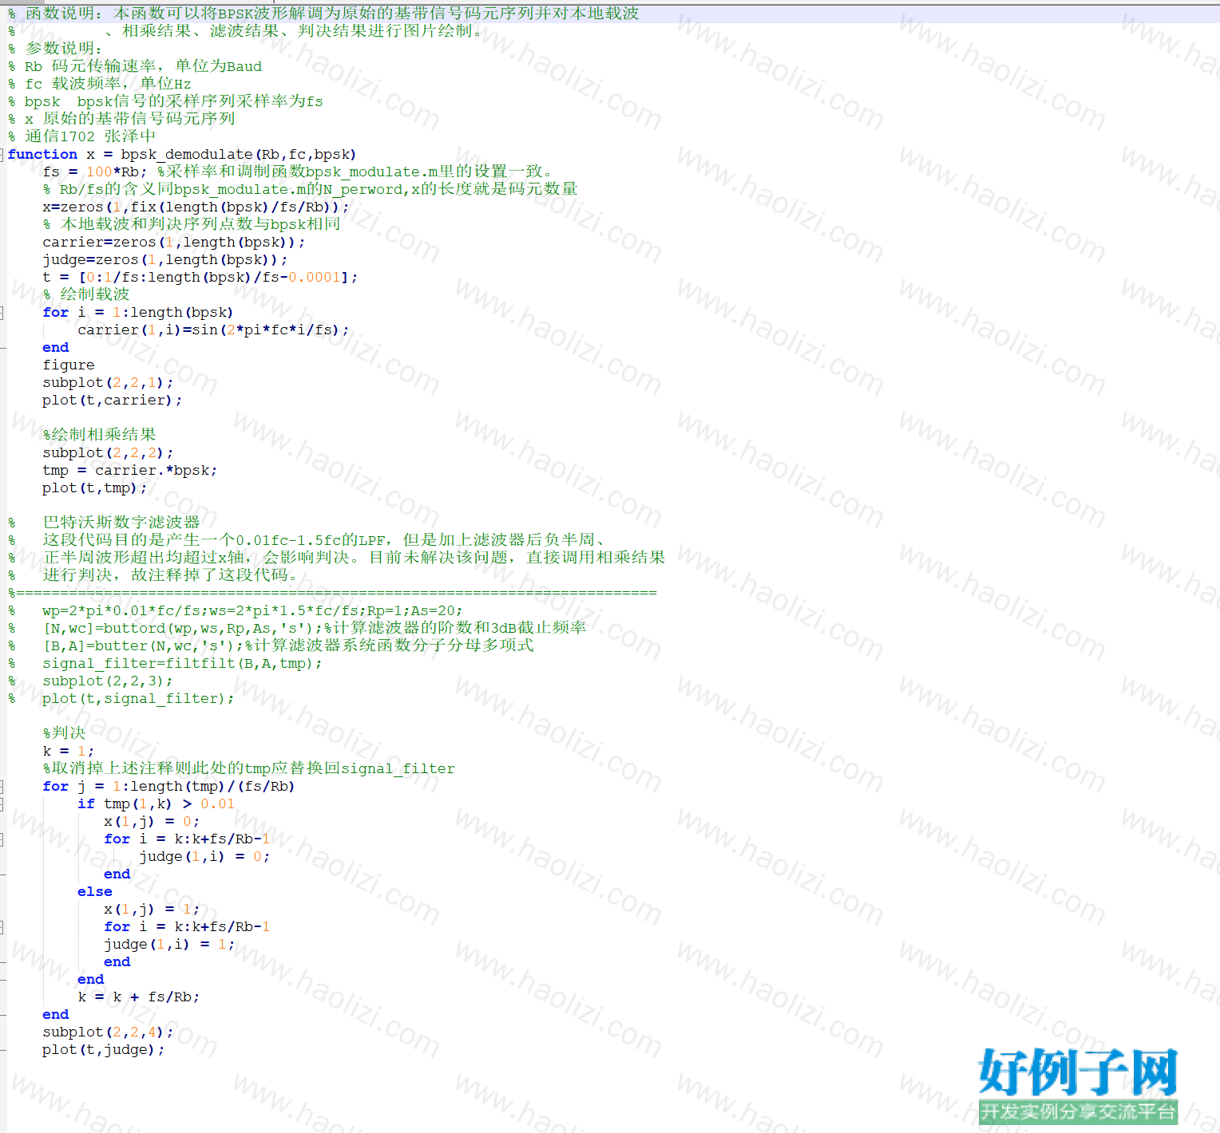
Task: Click the line 'tmp = carrier.*bpsk;'
Action: [129, 470]
